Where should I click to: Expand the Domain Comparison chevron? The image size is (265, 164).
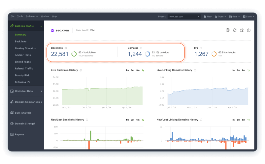pyautogui.click(x=41, y=102)
